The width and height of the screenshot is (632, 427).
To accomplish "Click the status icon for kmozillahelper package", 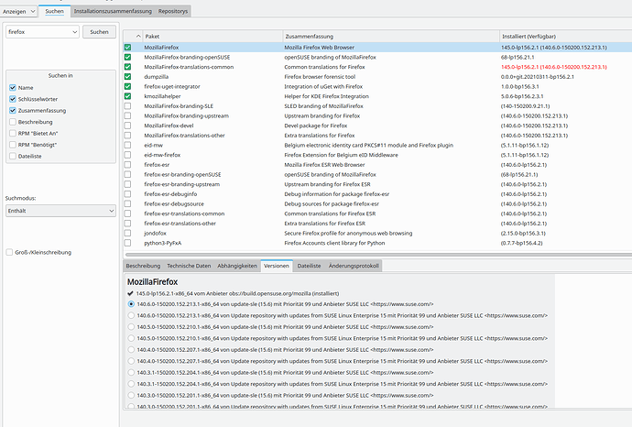I will tap(128, 97).
